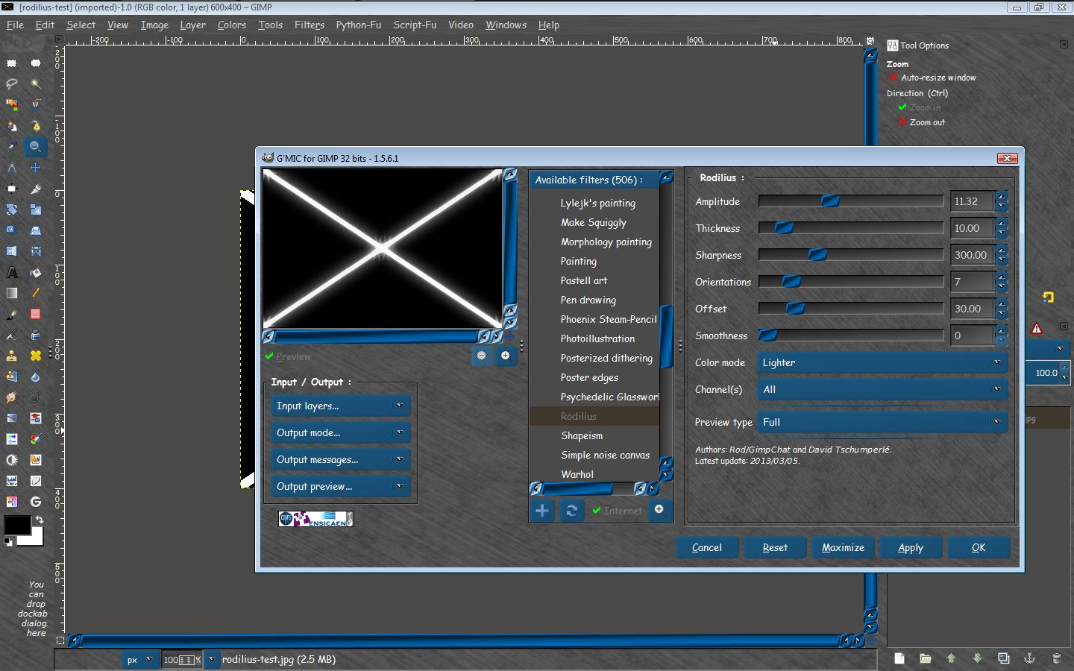Image resolution: width=1074 pixels, height=671 pixels.
Task: Select the Eraser tool
Action: point(36,314)
